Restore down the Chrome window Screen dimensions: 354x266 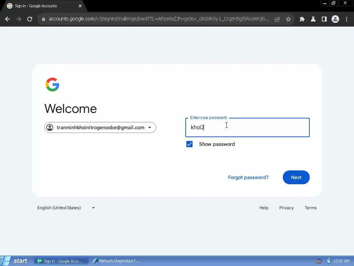coord(334,3)
